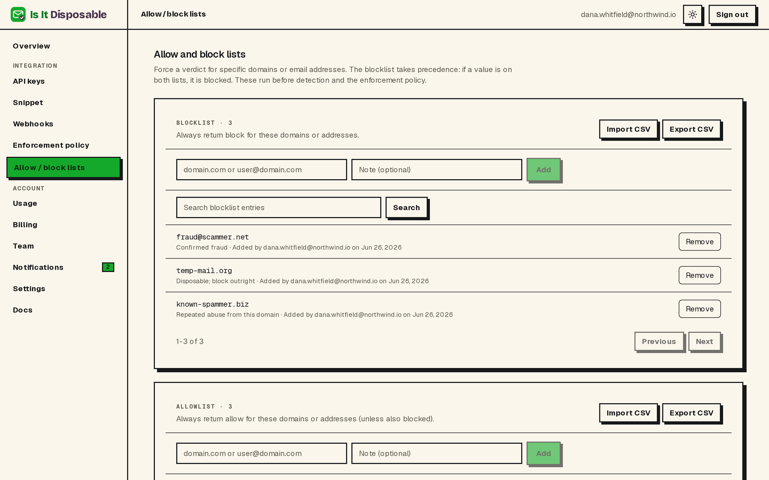The height and width of the screenshot is (480, 769).
Task: Click the ALLOWLIST · 3 label
Action: [204, 407]
